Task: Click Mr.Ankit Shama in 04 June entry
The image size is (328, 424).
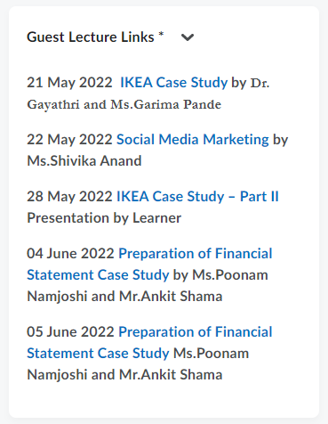Action: point(171,296)
